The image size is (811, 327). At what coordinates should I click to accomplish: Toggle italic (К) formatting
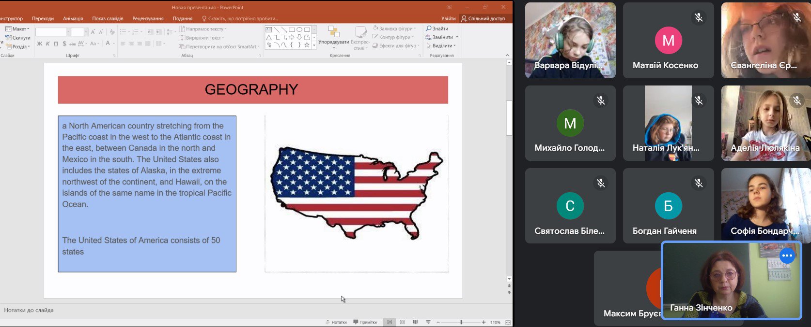(x=47, y=44)
